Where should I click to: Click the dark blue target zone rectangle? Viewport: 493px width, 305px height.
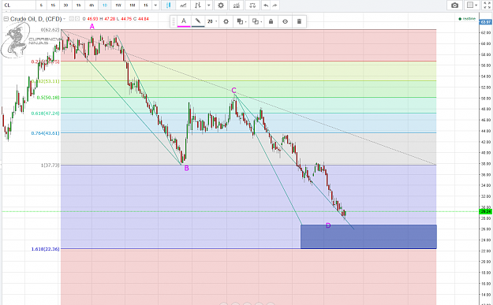tap(368, 236)
